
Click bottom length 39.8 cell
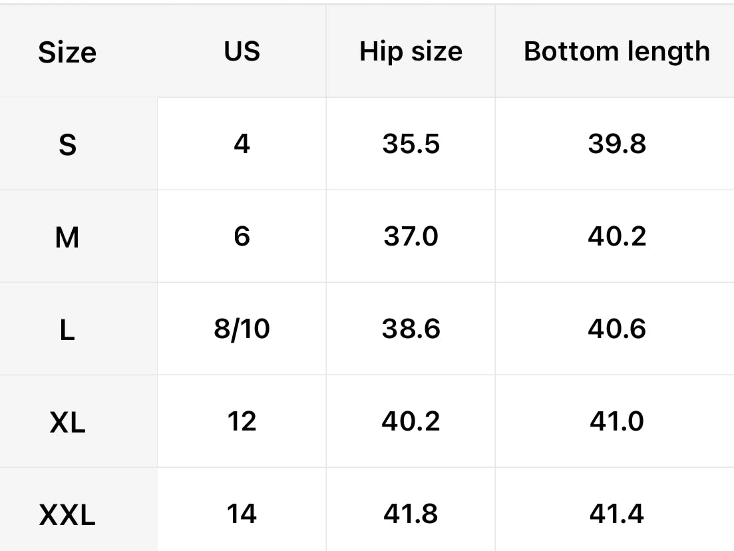click(x=616, y=143)
